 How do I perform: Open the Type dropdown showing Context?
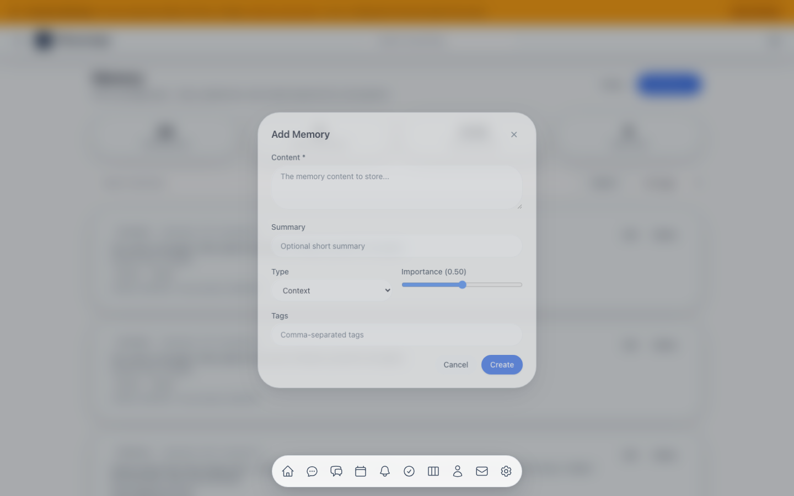[x=331, y=290]
